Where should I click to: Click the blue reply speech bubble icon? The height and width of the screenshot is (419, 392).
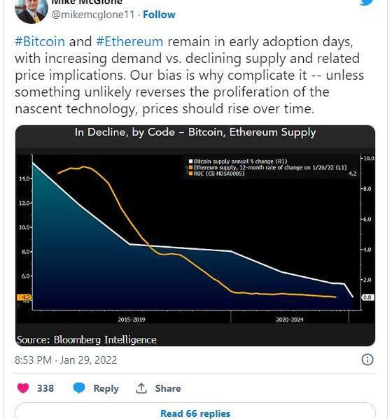click(x=79, y=388)
